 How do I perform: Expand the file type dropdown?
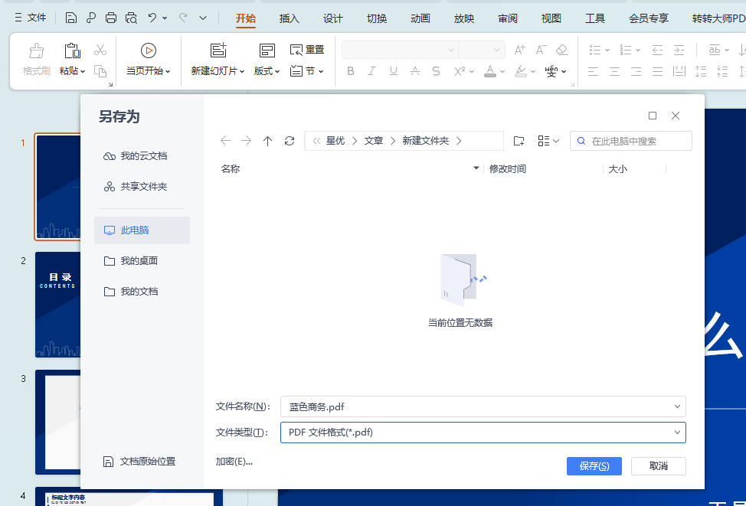tap(677, 433)
